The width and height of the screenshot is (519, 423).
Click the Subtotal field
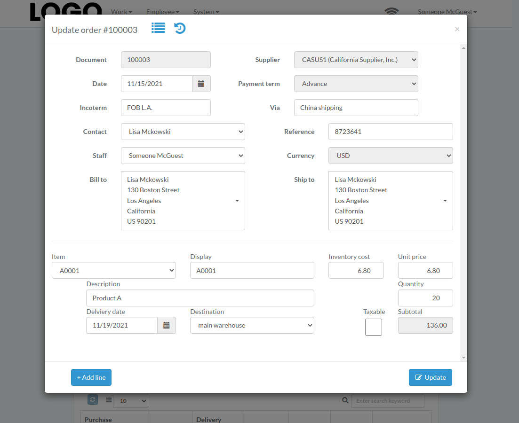coord(425,325)
